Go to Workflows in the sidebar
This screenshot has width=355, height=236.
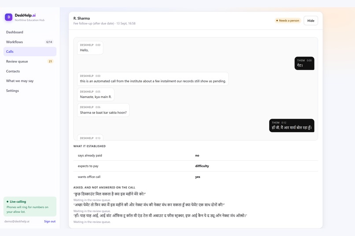30,42
